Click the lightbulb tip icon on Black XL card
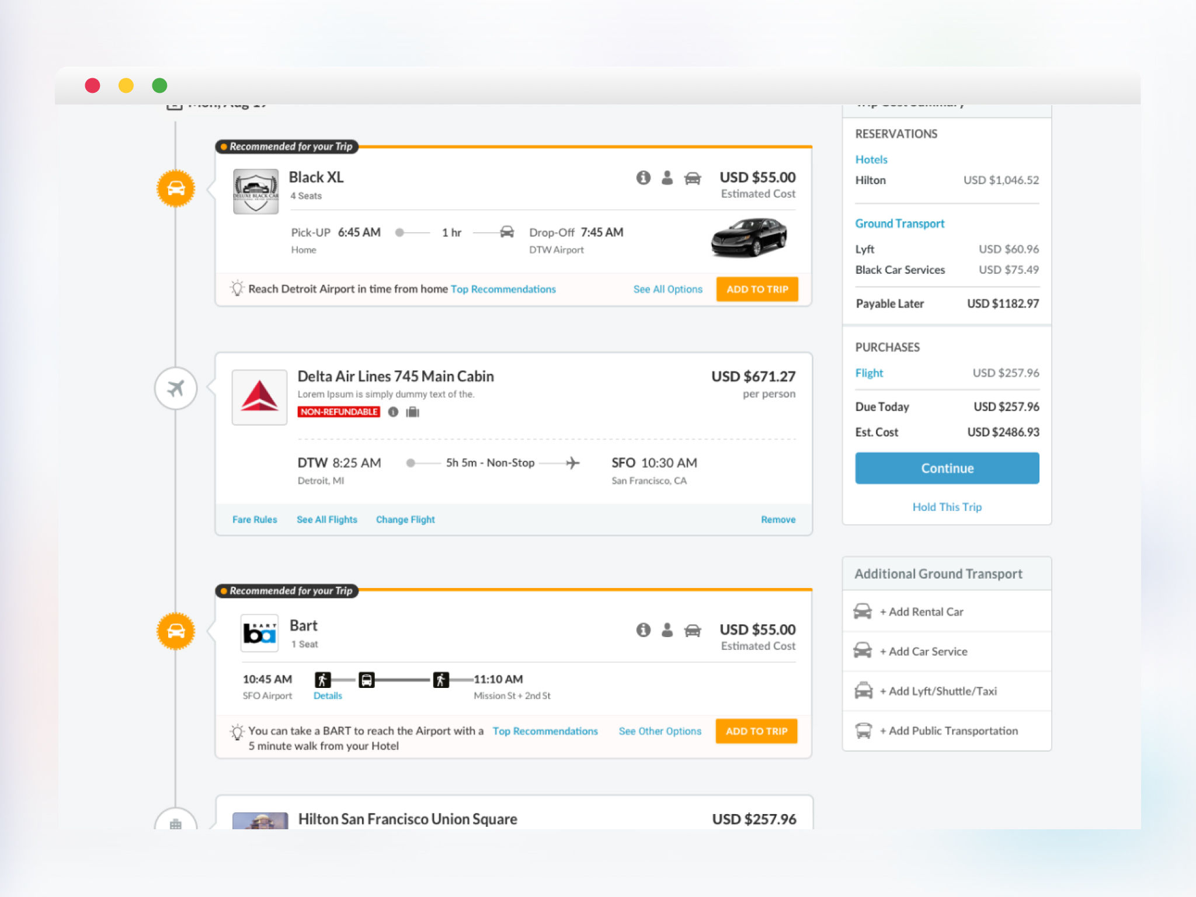 [237, 288]
